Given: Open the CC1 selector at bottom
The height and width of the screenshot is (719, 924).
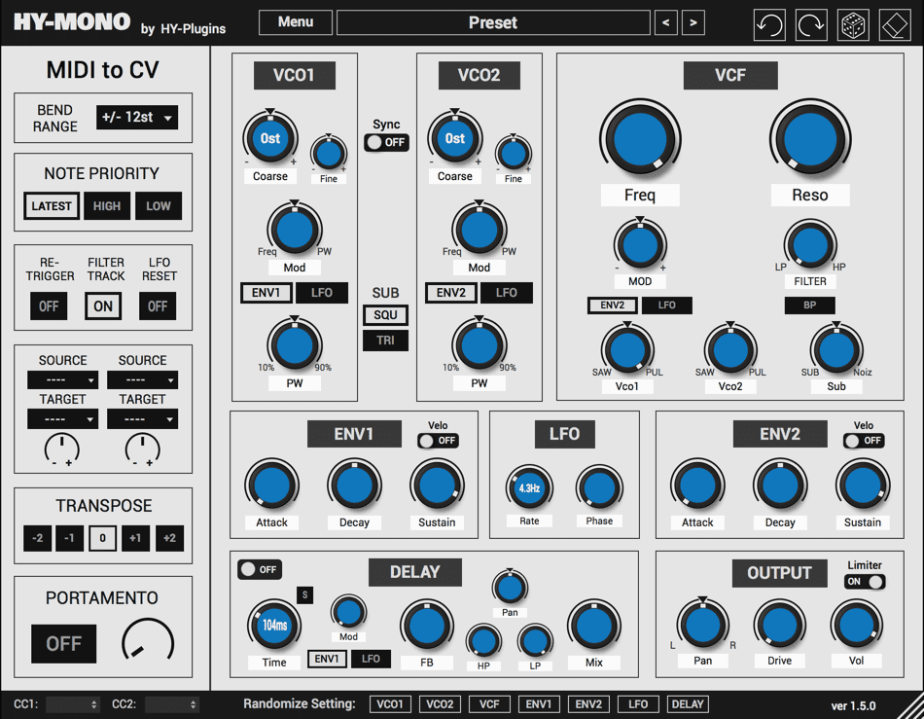Looking at the screenshot, I should click(x=73, y=704).
